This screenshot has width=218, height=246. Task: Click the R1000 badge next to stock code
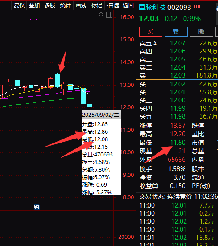pyautogui.click(x=198, y=7)
